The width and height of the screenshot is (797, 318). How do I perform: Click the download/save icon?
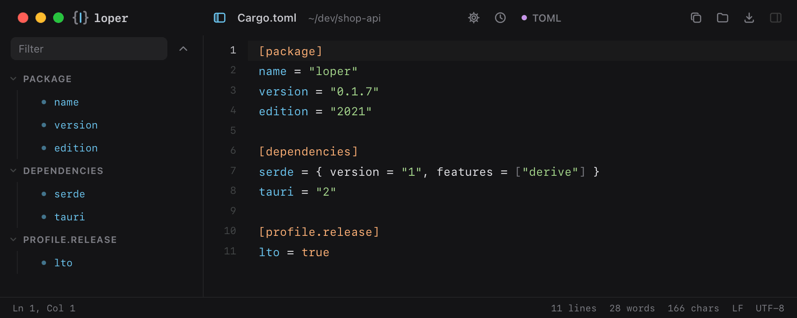pyautogui.click(x=749, y=18)
